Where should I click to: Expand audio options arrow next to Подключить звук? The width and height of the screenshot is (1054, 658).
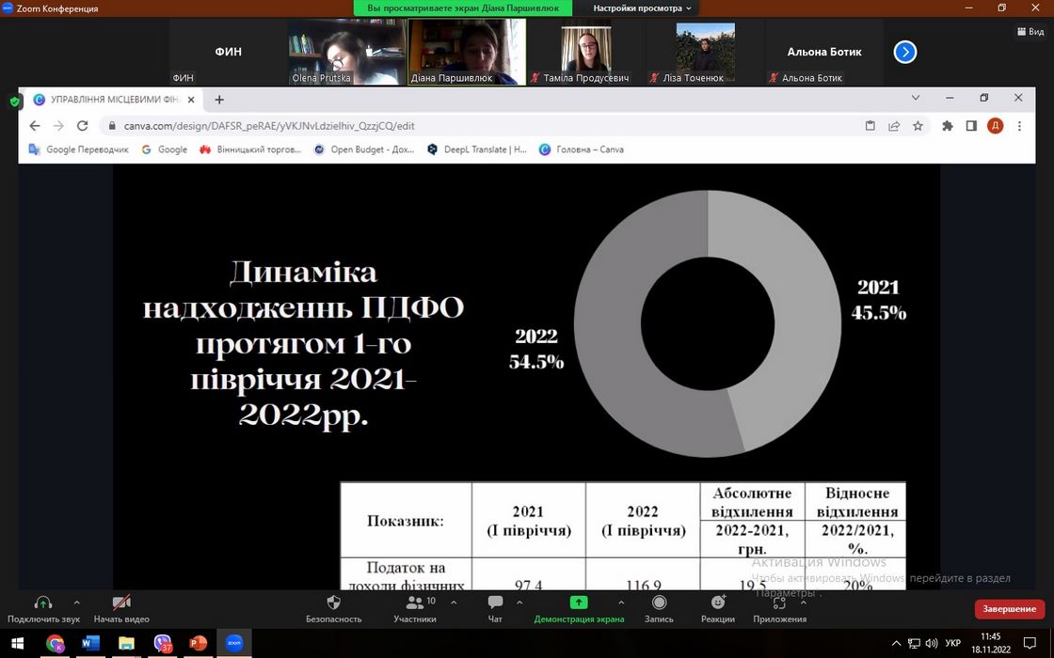tap(76, 603)
